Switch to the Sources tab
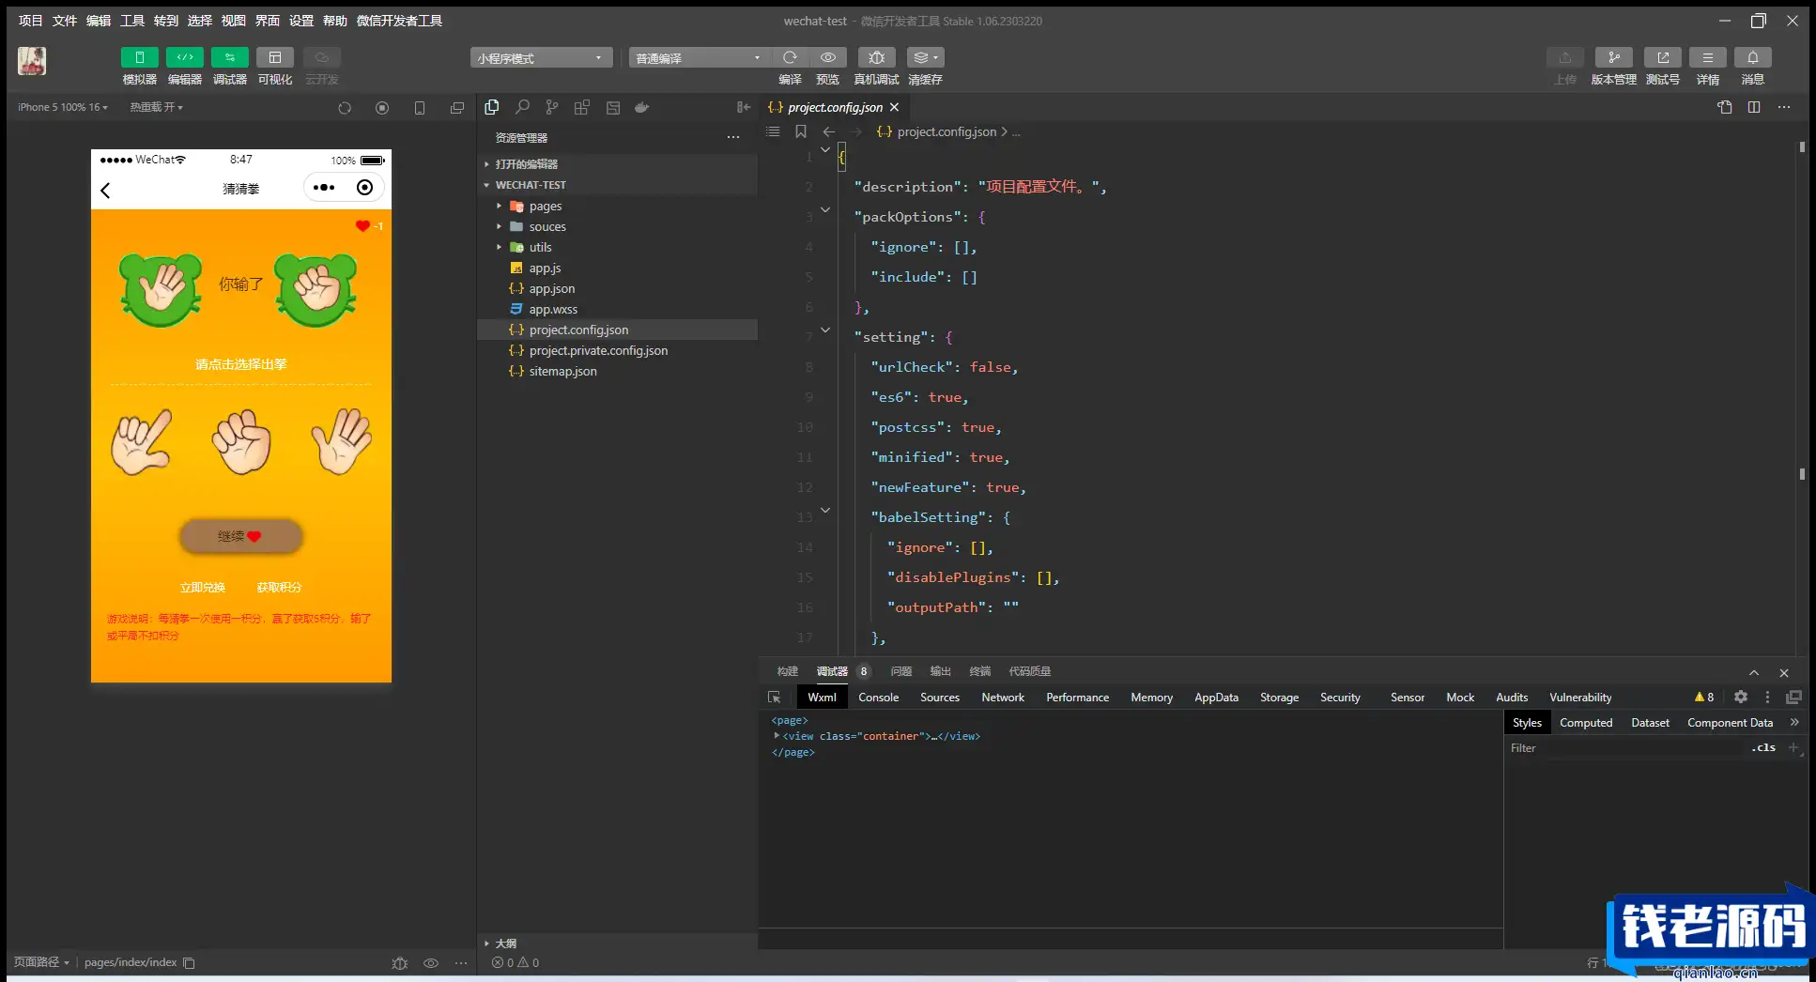Viewport: 1816px width, 982px height. tap(939, 697)
